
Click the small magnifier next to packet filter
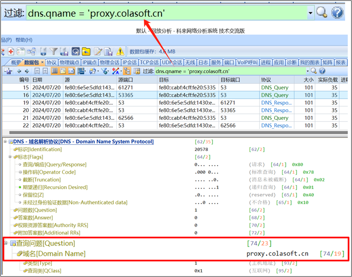[314, 71]
